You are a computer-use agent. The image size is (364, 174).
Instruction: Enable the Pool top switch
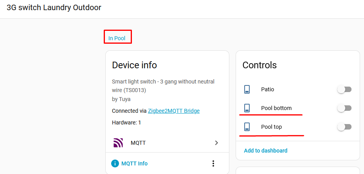(x=344, y=127)
